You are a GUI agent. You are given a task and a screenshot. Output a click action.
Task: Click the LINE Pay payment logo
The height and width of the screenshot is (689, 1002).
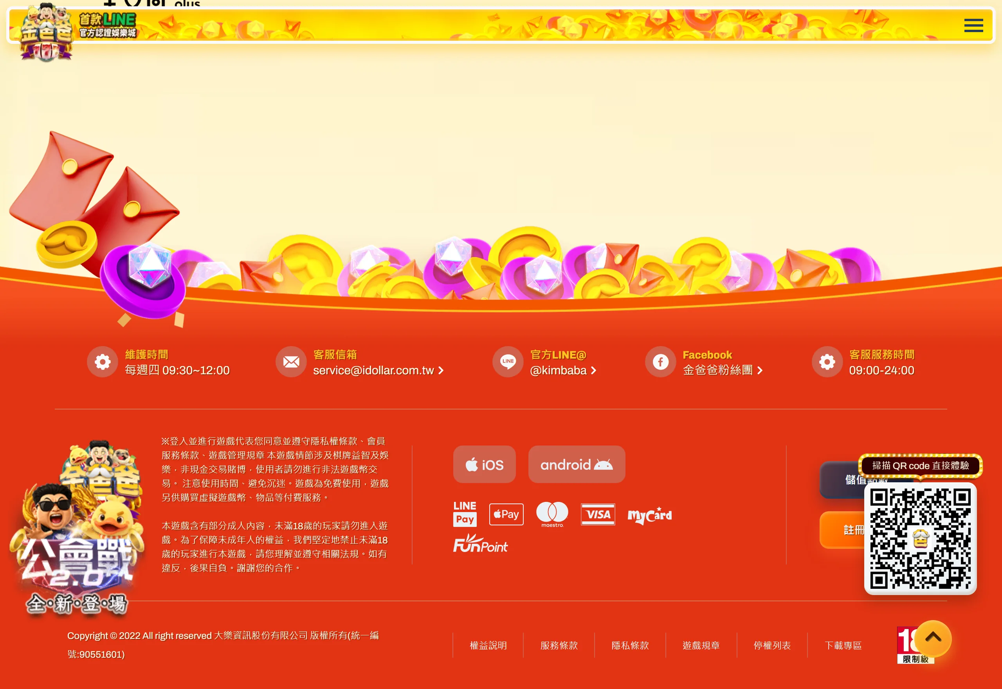coord(465,514)
